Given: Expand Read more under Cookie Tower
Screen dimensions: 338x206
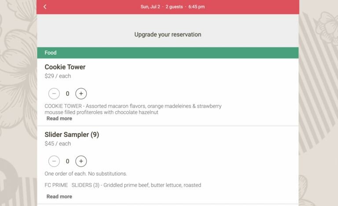Looking at the screenshot, I should tap(59, 119).
